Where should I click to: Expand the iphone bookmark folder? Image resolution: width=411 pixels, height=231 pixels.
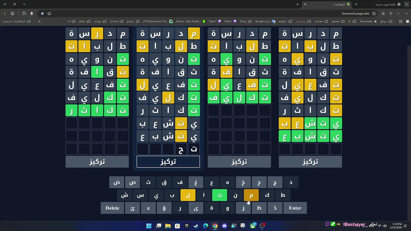click(x=117, y=21)
